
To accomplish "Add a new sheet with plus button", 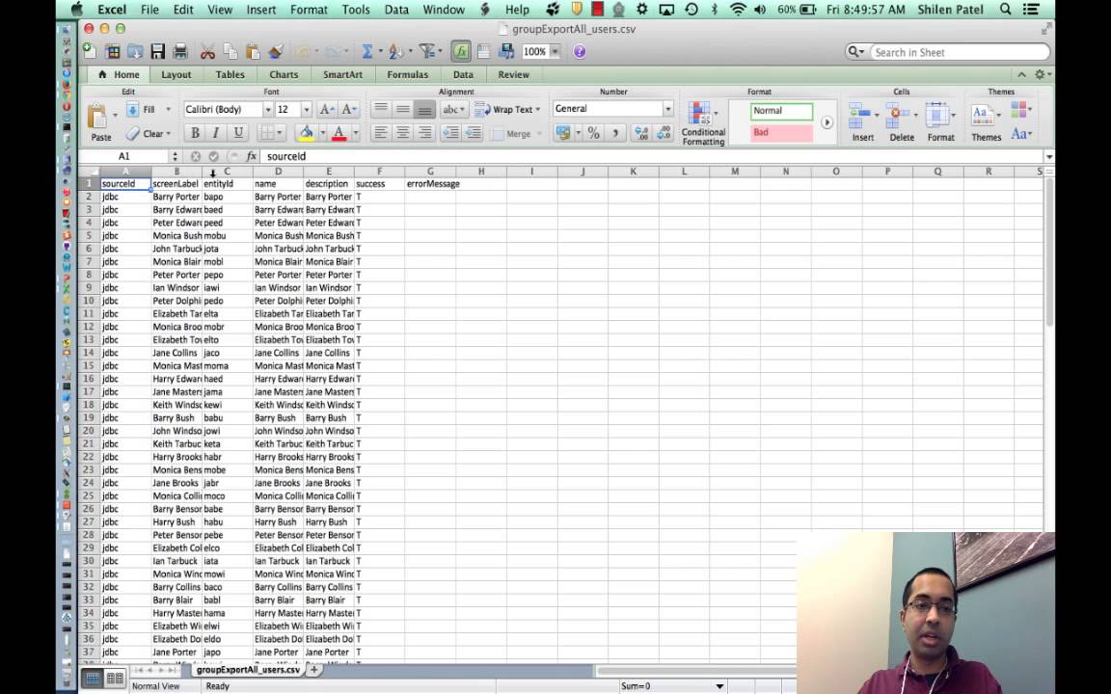I will coord(313,669).
